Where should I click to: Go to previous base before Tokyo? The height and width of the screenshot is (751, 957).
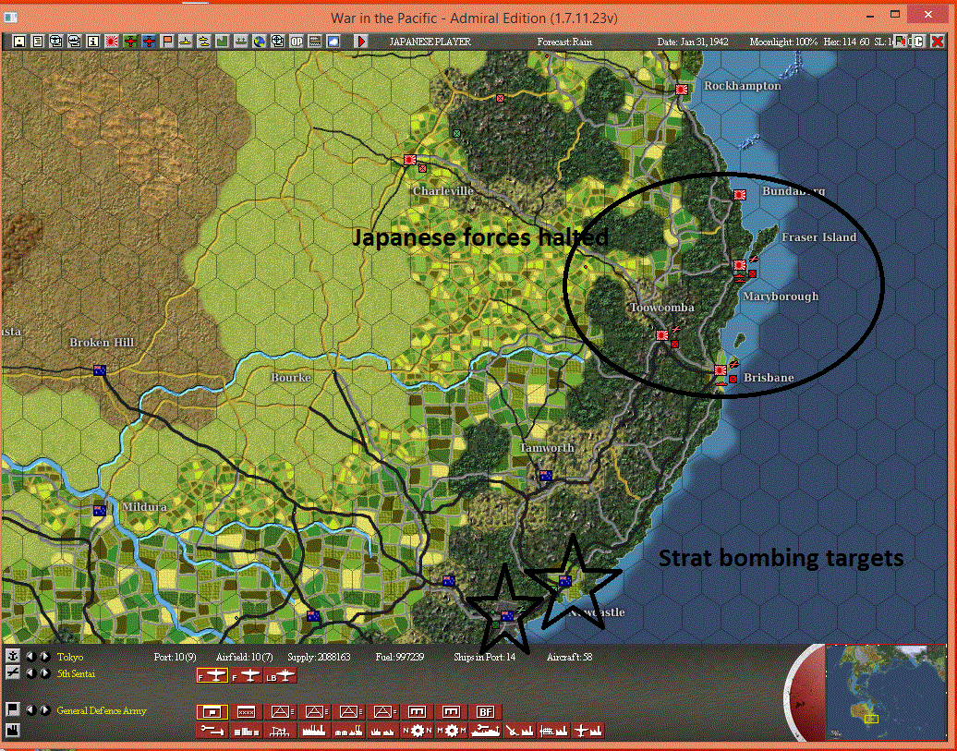tap(31, 657)
